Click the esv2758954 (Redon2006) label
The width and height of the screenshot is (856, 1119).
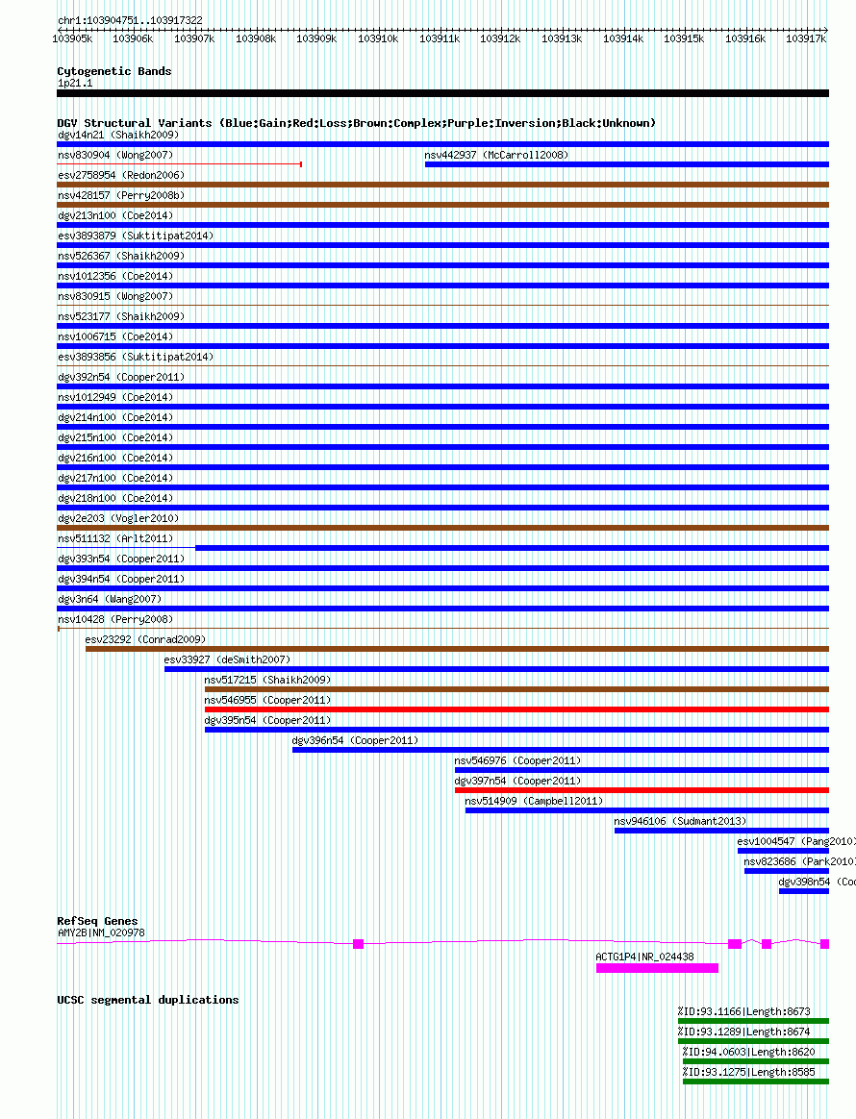coord(121,175)
